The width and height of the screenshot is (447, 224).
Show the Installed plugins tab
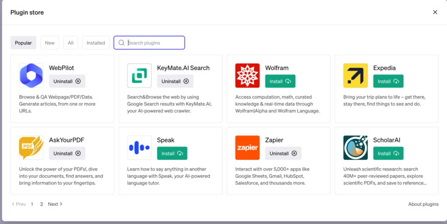[96, 43]
